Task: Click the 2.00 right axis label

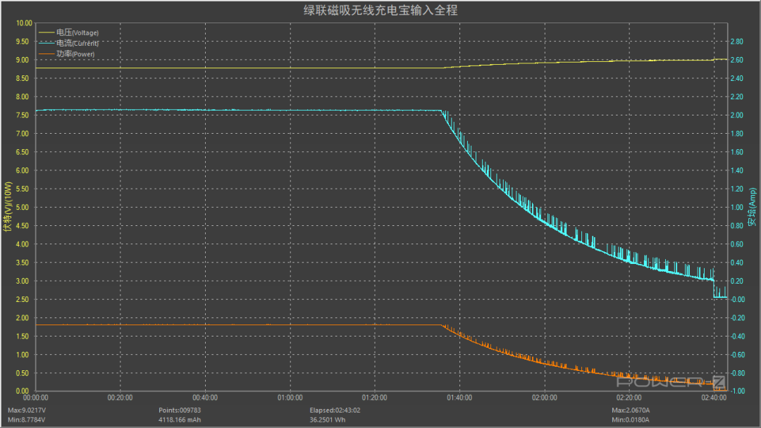Action: pyautogui.click(x=737, y=115)
